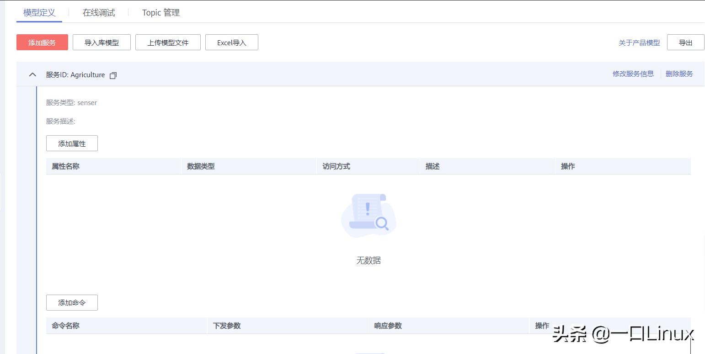This screenshot has height=354, width=705.
Task: Switch to the 在线调试 tab
Action: click(99, 12)
